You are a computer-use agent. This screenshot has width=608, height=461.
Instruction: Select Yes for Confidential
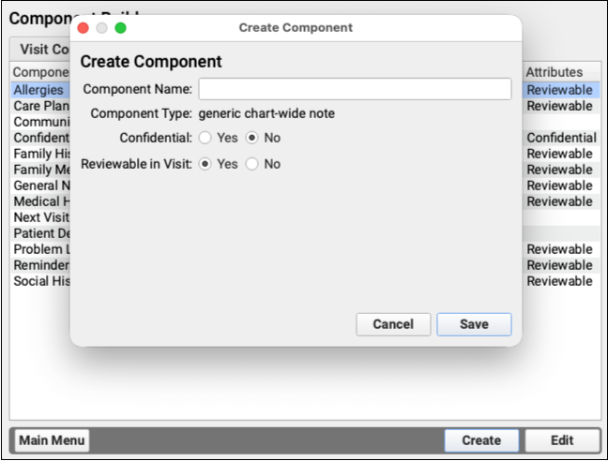[x=205, y=138]
